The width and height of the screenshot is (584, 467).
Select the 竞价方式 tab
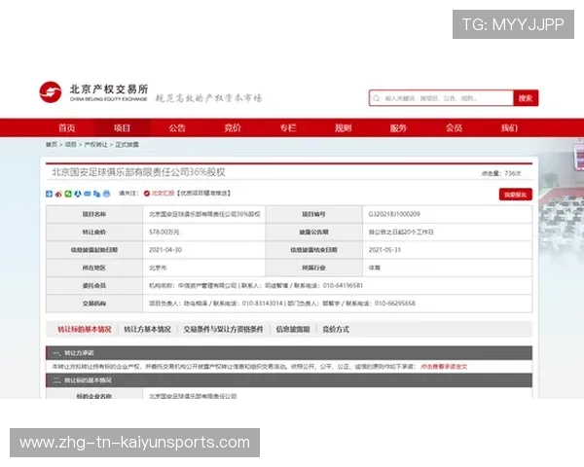pos(336,329)
